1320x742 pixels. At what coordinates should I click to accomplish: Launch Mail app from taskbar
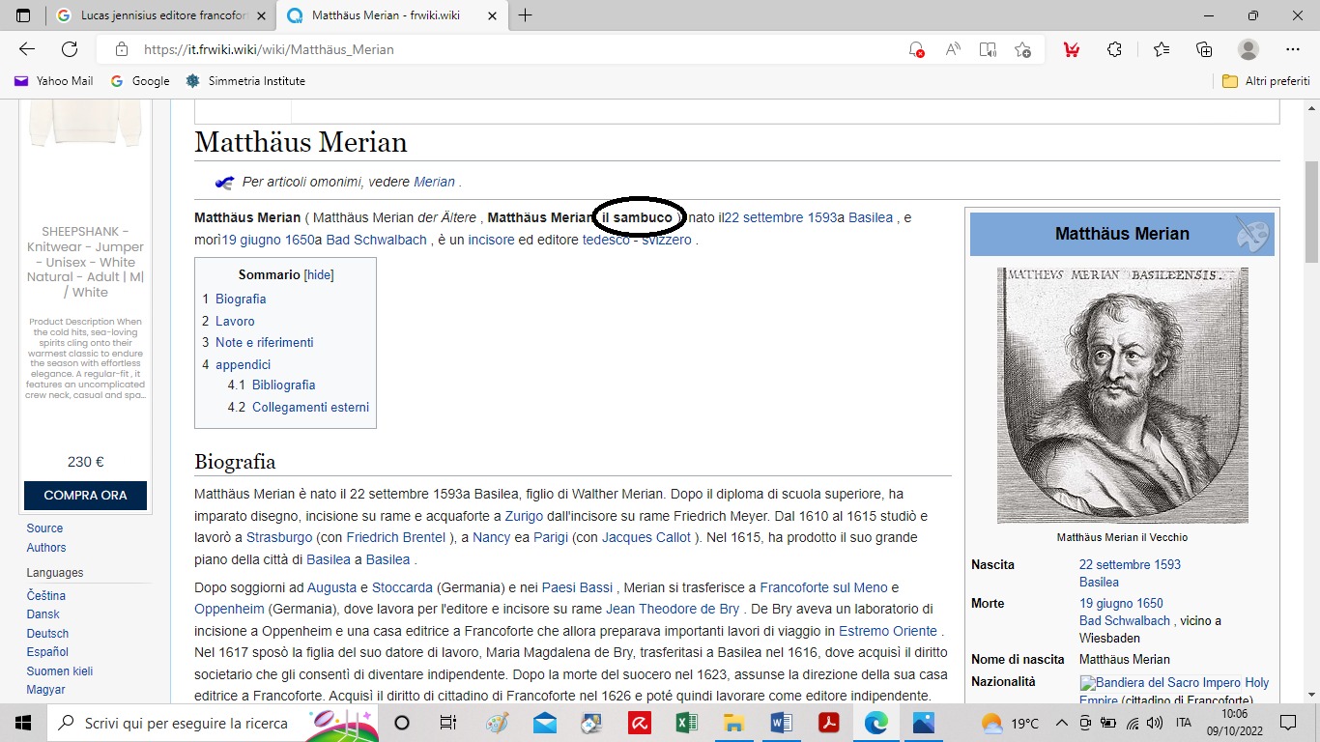click(x=544, y=723)
